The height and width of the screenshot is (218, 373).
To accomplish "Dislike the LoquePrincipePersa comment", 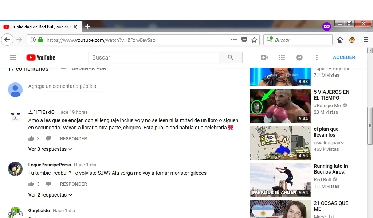I will click(x=48, y=184).
